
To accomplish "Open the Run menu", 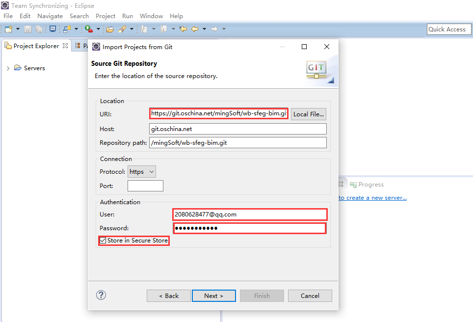I will [x=127, y=16].
